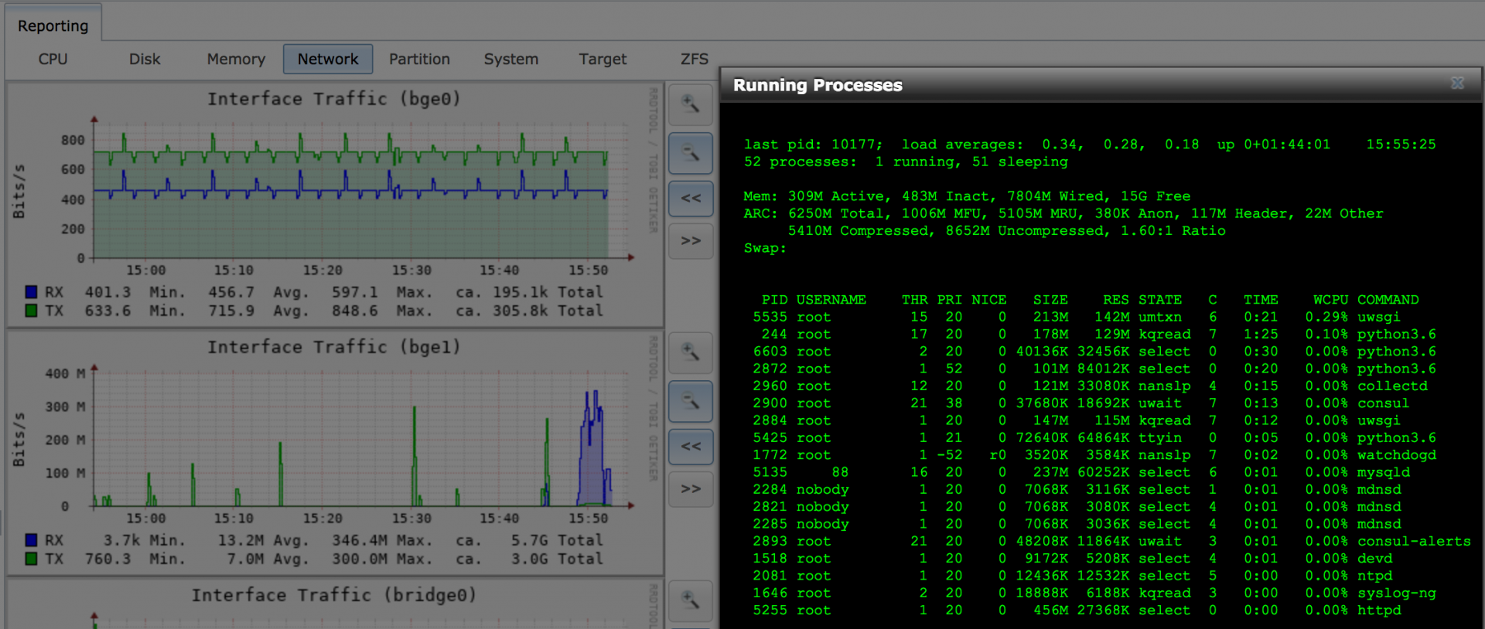Click the collectd process row
The height and width of the screenshot is (629, 1485).
pyautogui.click(x=1090, y=386)
